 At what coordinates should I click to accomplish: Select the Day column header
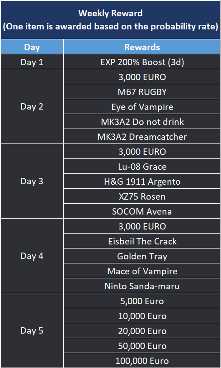point(32,47)
